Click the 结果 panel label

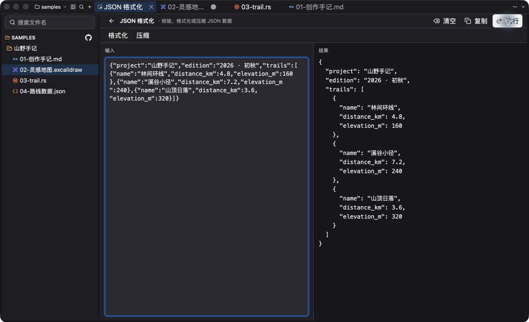point(324,50)
